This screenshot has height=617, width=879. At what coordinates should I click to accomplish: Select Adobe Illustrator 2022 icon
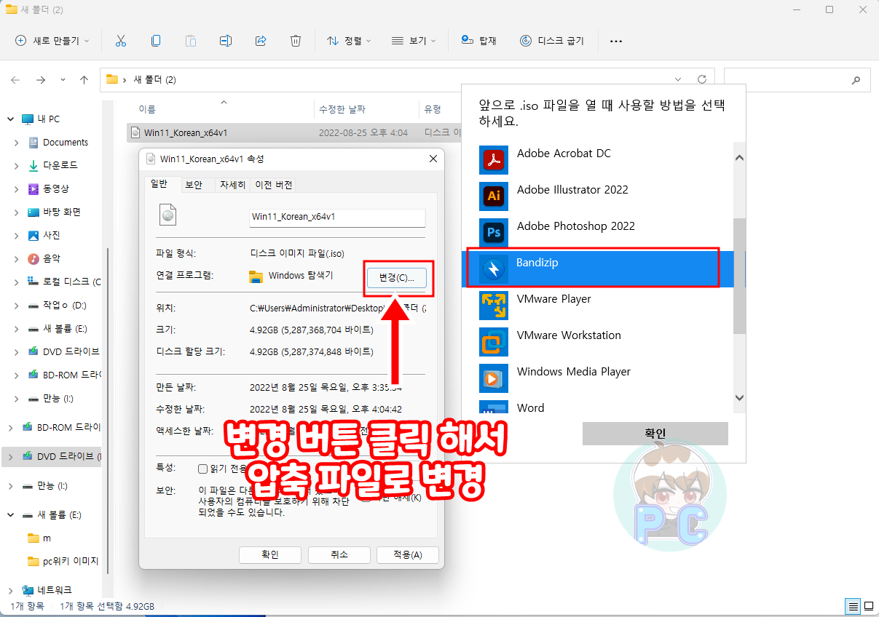[493, 196]
